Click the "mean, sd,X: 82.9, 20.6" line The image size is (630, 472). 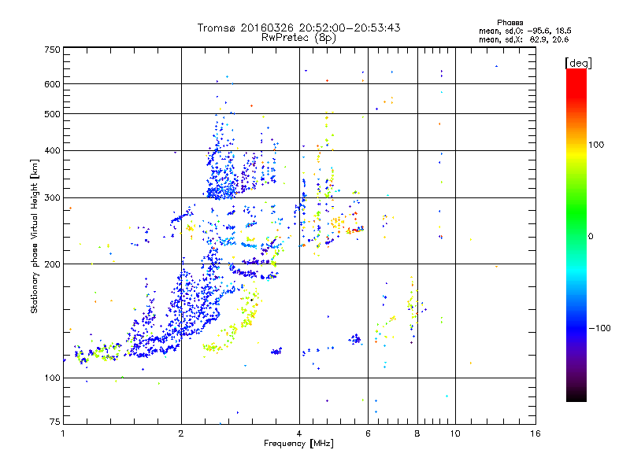pos(524,39)
